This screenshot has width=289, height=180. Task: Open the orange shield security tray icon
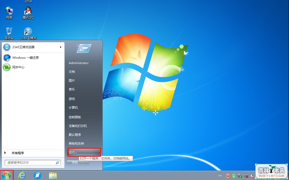[x=228, y=175]
